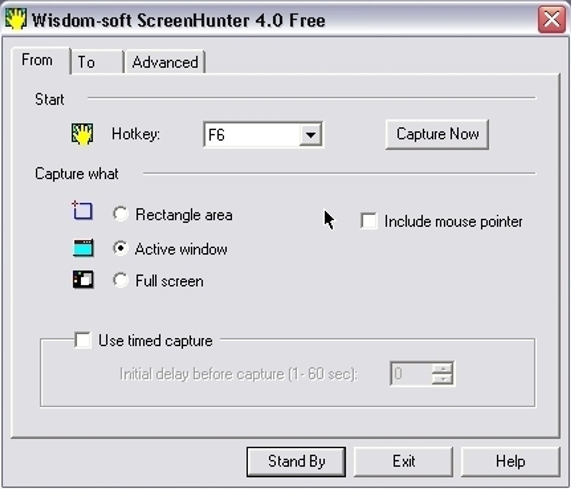Open Help with the Help button
Screen dimensions: 571x489
[x=510, y=462]
